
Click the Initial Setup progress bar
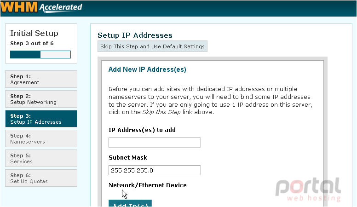[40, 54]
